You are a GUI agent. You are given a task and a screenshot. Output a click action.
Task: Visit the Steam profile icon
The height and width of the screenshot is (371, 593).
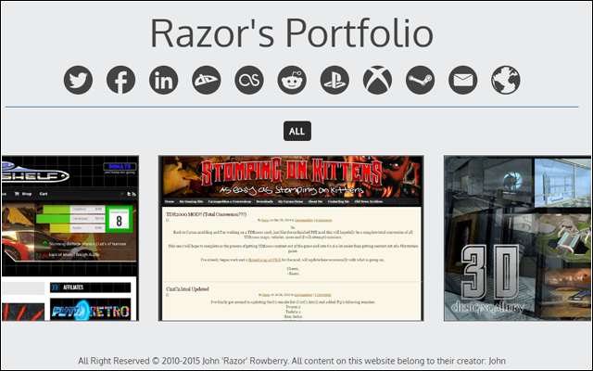coord(420,80)
